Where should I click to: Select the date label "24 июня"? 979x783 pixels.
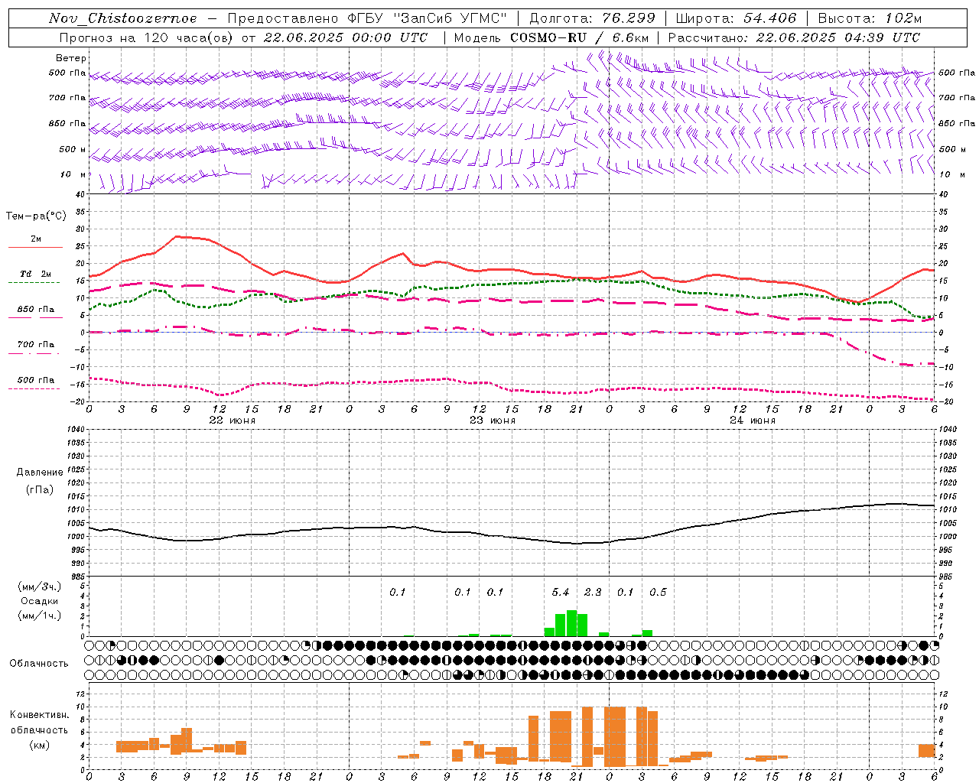(753, 421)
